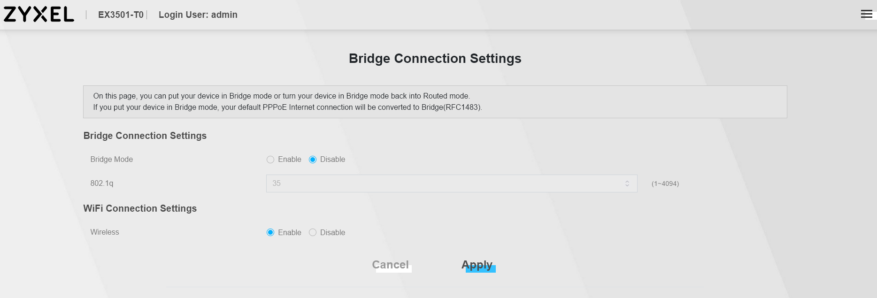This screenshot has height=298, width=877.
Task: Click the 802.1q field label
Action: tap(101, 183)
